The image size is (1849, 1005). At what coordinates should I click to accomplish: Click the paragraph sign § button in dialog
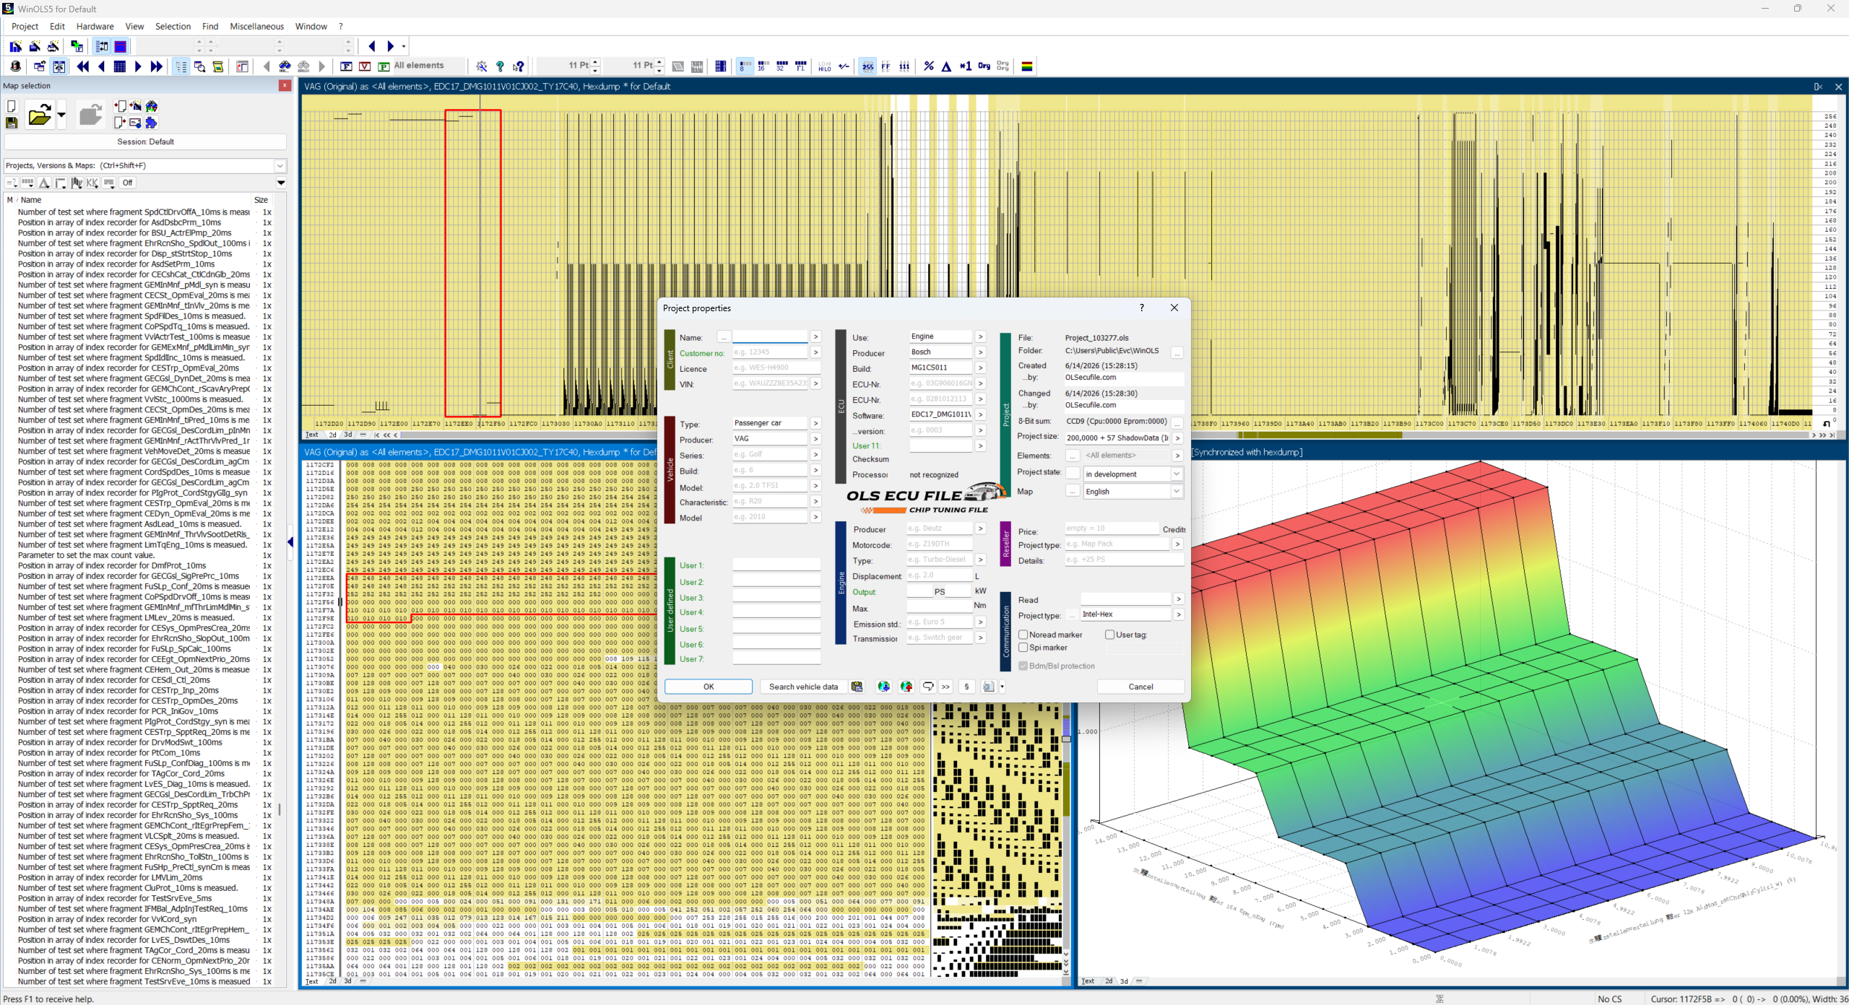point(966,687)
